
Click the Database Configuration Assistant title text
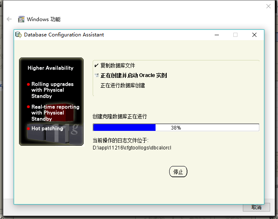pyautogui.click(x=64, y=35)
